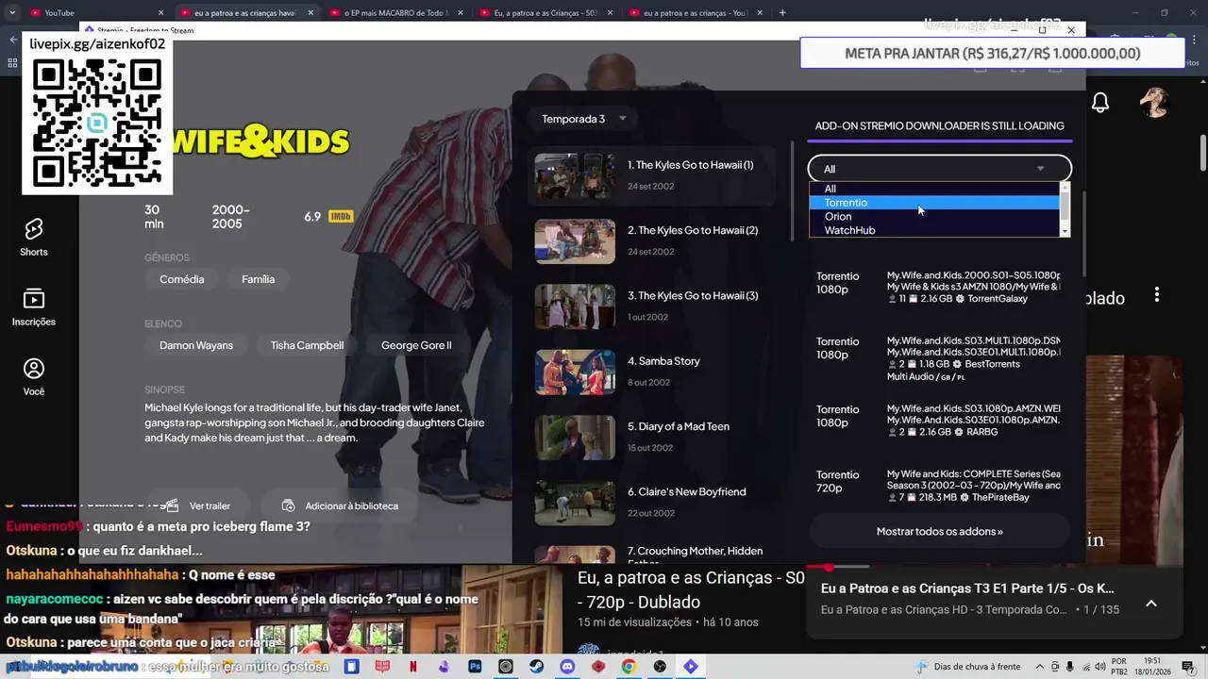Select the Família genre chip
The width and height of the screenshot is (1208, 679).
tap(258, 279)
